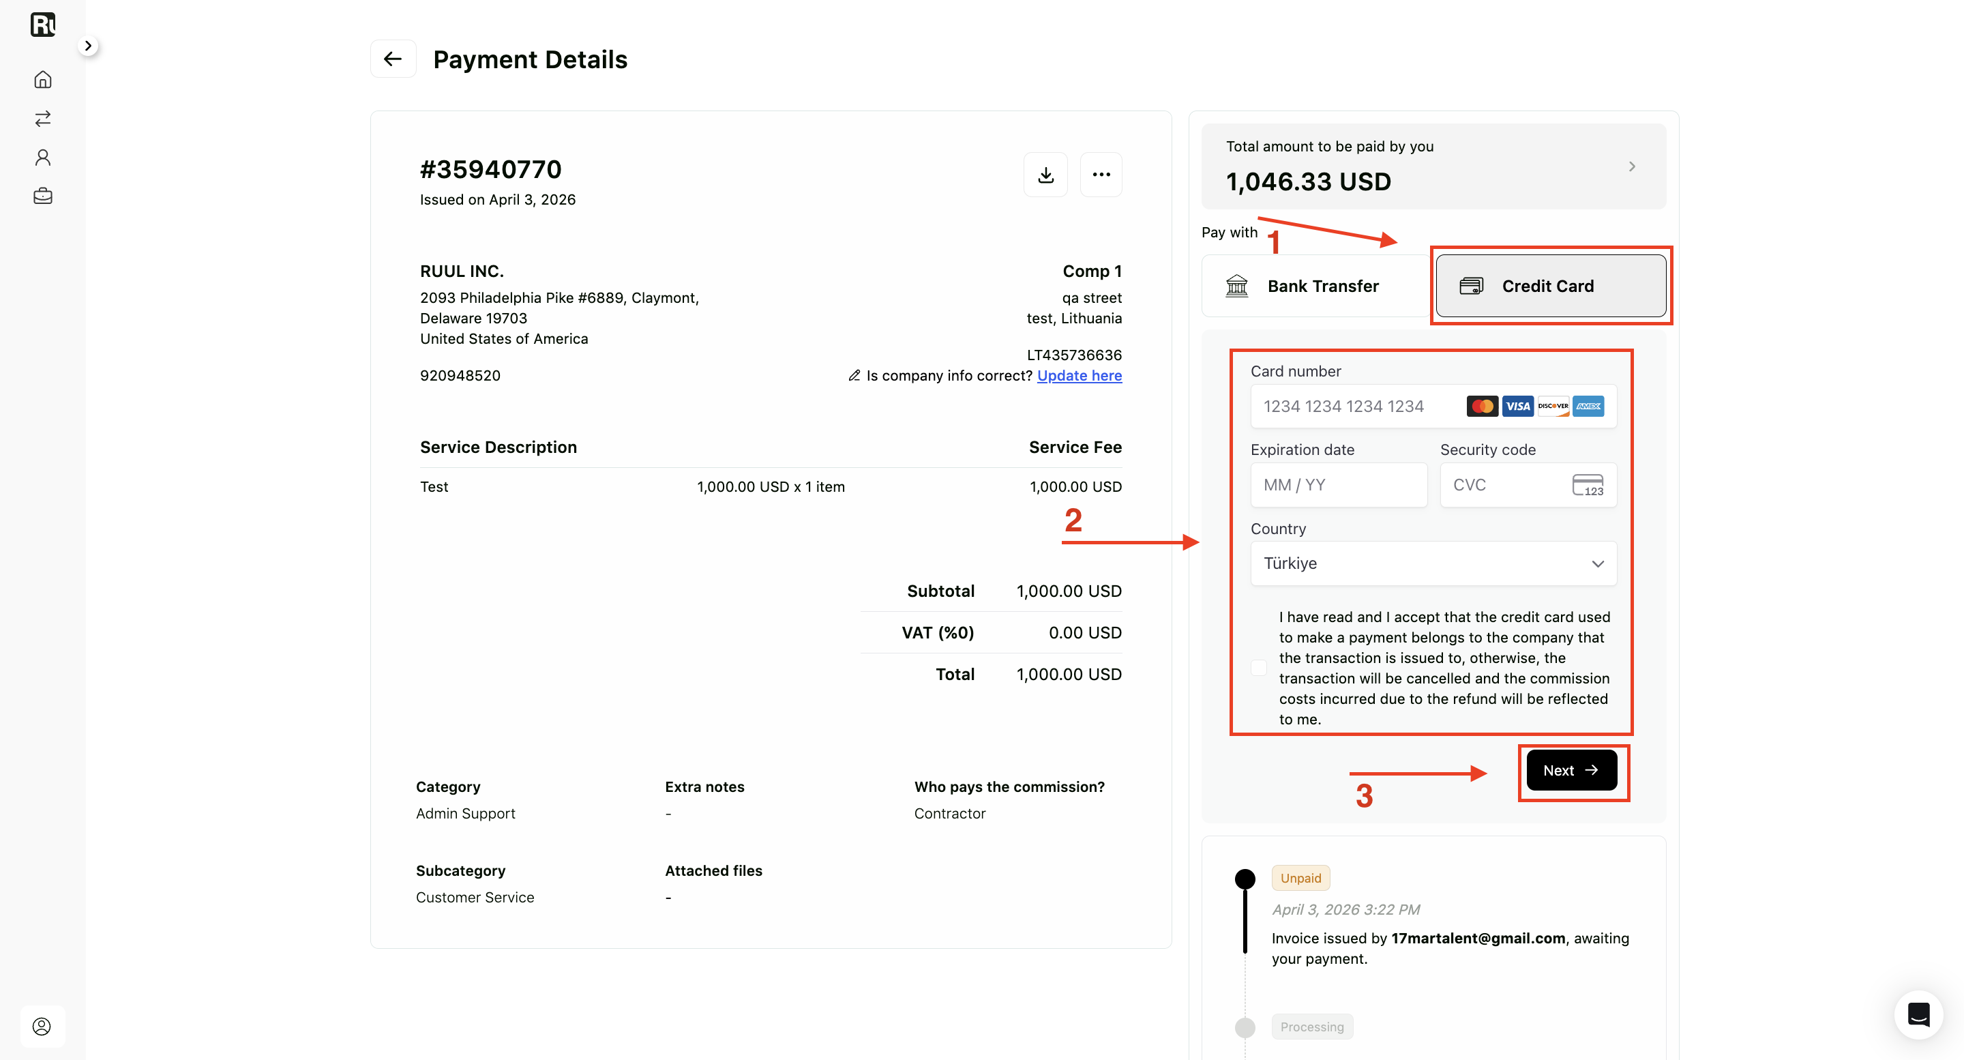The height and width of the screenshot is (1060, 1964).
Task: Click the Mastercard logo icon
Action: pos(1481,407)
